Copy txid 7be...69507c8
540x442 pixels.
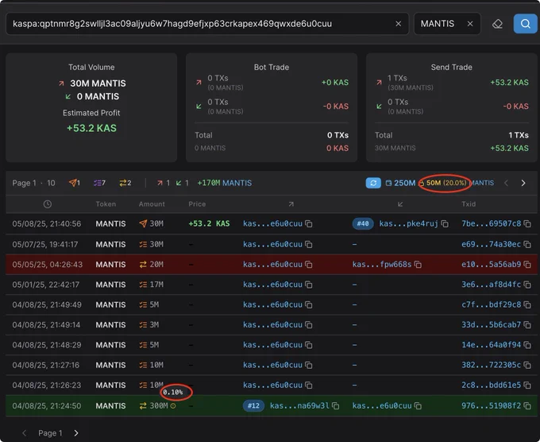pos(527,224)
